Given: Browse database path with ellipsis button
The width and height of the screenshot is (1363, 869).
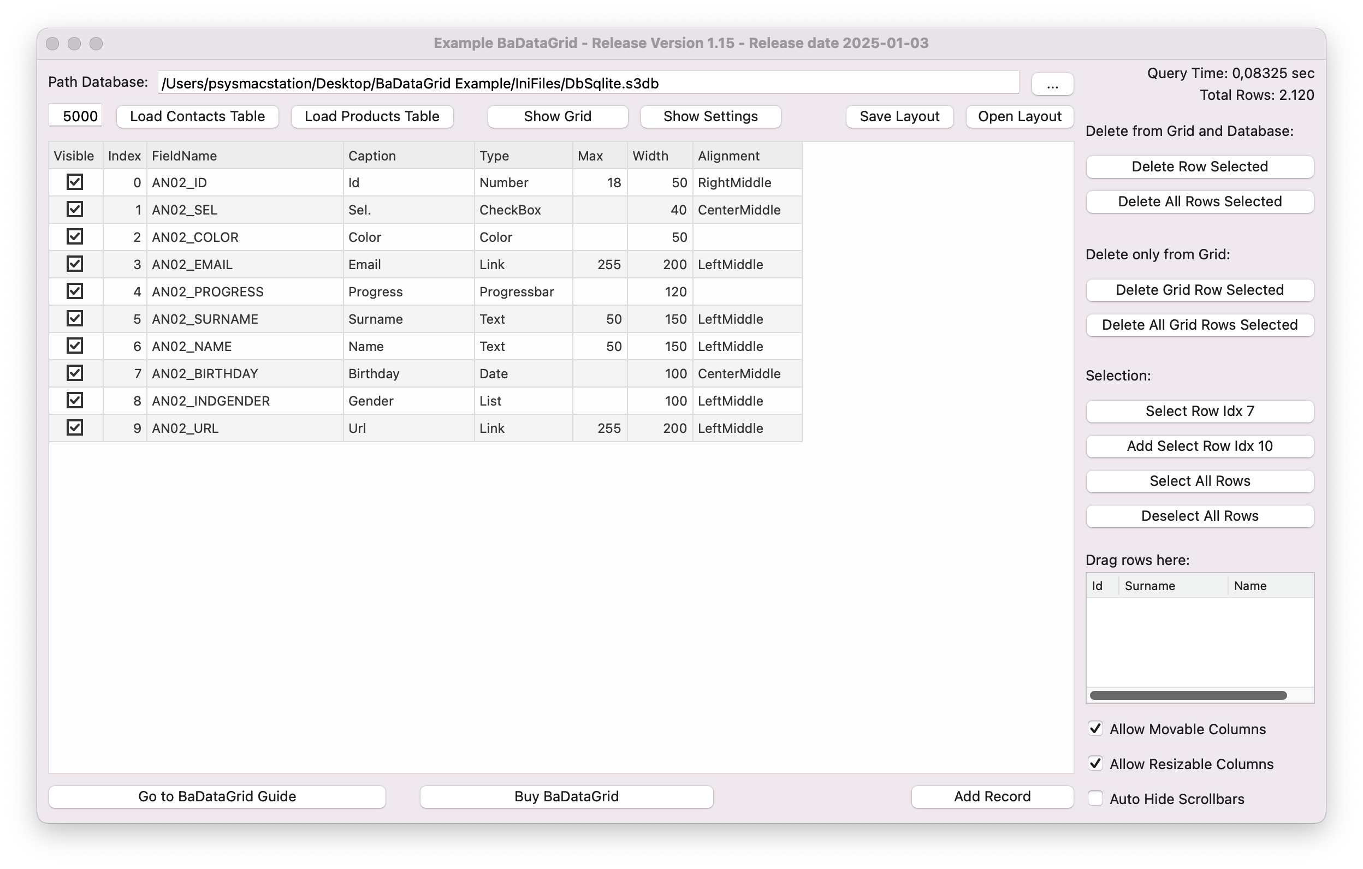Looking at the screenshot, I should pyautogui.click(x=1052, y=84).
